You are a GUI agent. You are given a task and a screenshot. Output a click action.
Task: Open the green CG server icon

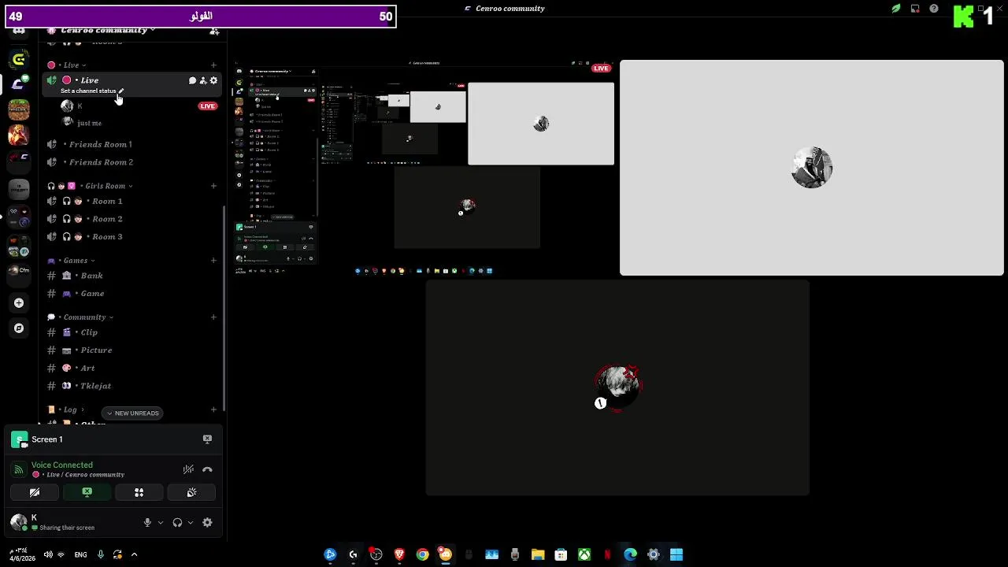(x=19, y=59)
